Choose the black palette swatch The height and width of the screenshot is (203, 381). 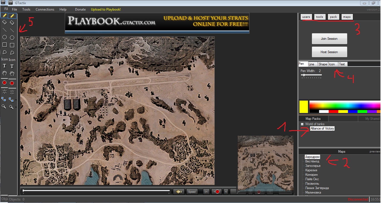314,112
